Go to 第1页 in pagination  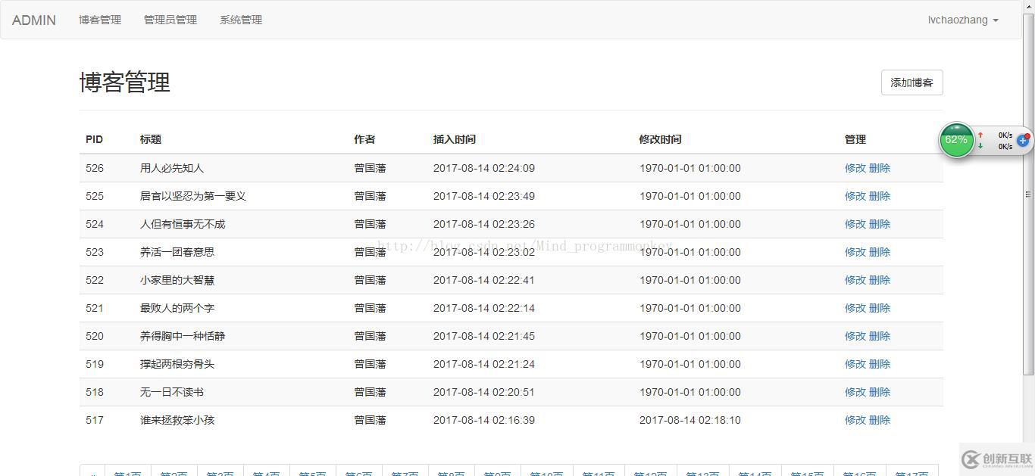[x=127, y=473]
